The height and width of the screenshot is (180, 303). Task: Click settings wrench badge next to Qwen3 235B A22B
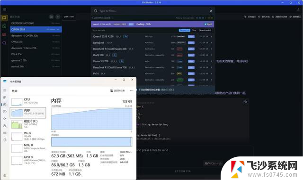click(125, 37)
